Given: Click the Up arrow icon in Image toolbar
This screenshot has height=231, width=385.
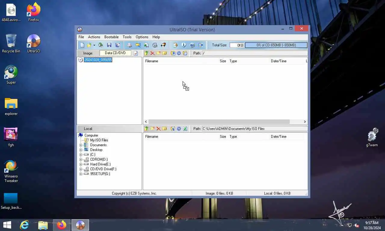Looking at the screenshot, I should click(146, 53).
